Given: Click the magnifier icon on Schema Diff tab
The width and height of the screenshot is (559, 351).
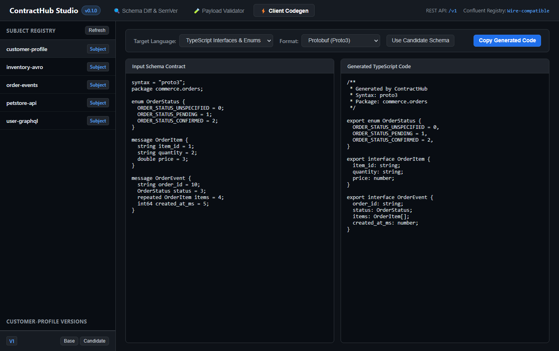Looking at the screenshot, I should pos(117,11).
